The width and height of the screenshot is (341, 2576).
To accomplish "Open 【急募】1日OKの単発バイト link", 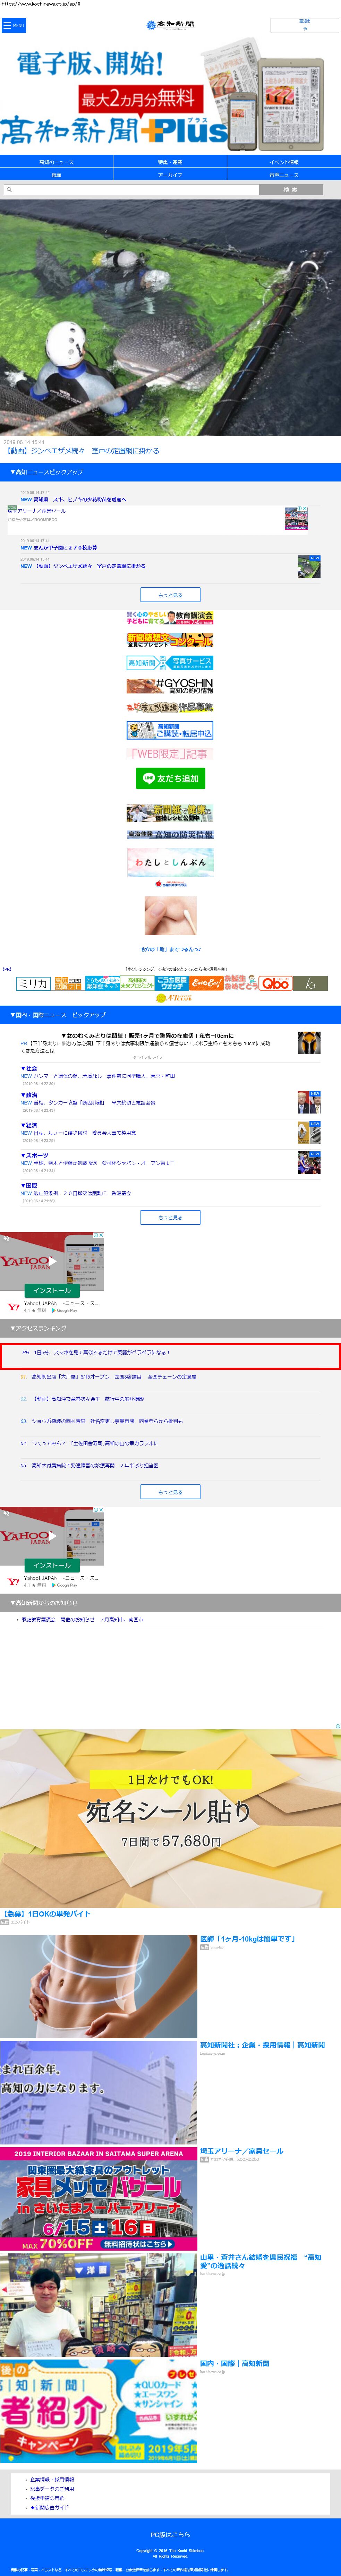I will pyautogui.click(x=47, y=1914).
